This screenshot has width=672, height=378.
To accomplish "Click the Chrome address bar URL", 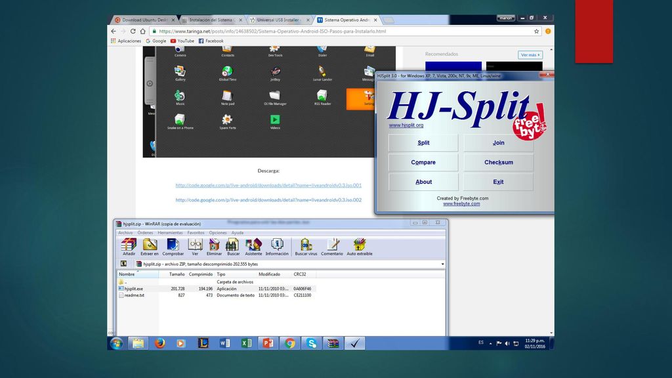I will click(x=272, y=31).
